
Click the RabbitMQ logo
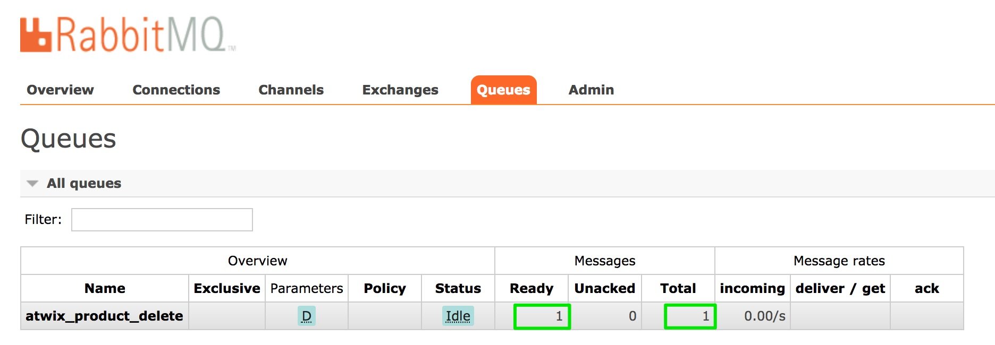click(128, 34)
